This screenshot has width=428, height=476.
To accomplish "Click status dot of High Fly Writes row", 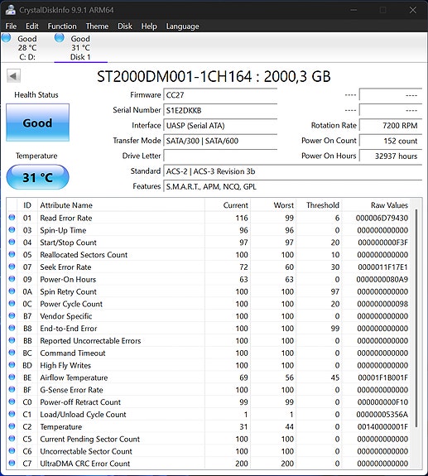I will (12, 364).
